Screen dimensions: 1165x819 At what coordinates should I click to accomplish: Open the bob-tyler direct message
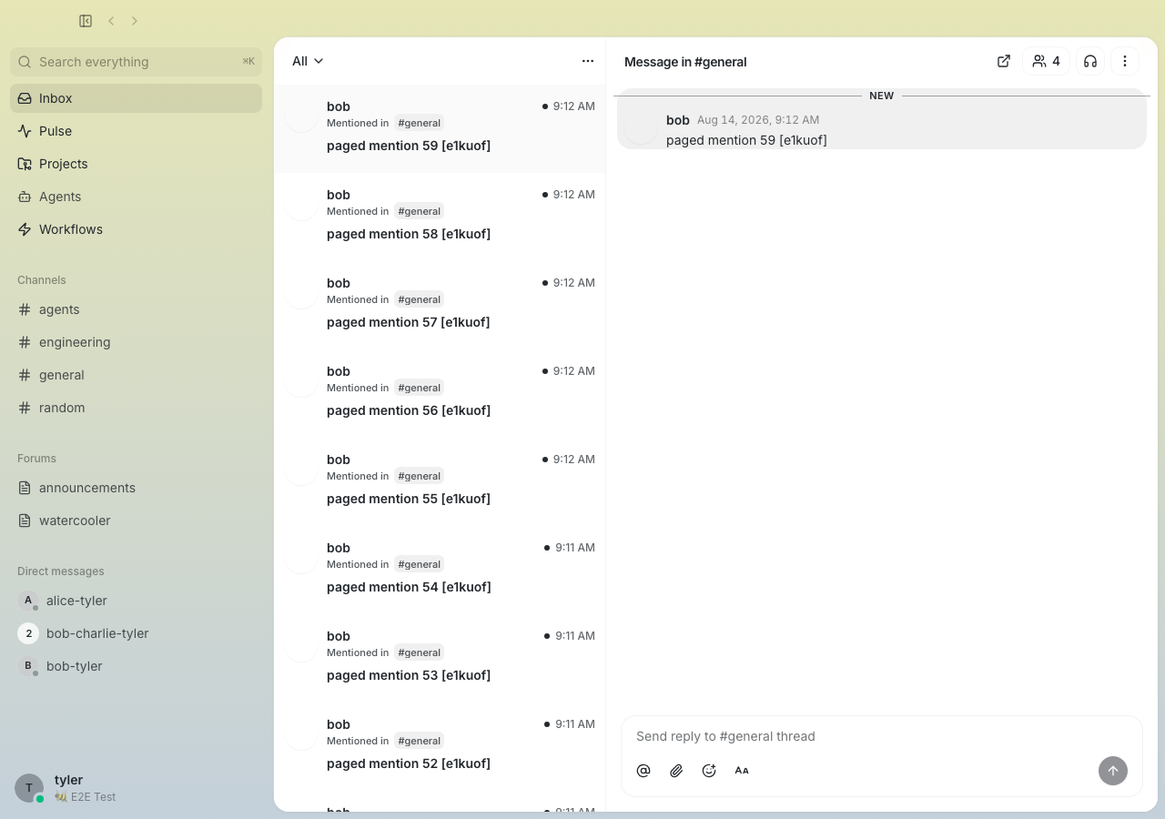pos(136,666)
